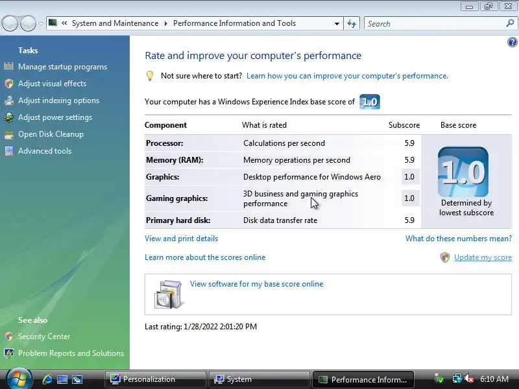
Task: Click the software box icon
Action: click(x=168, y=294)
